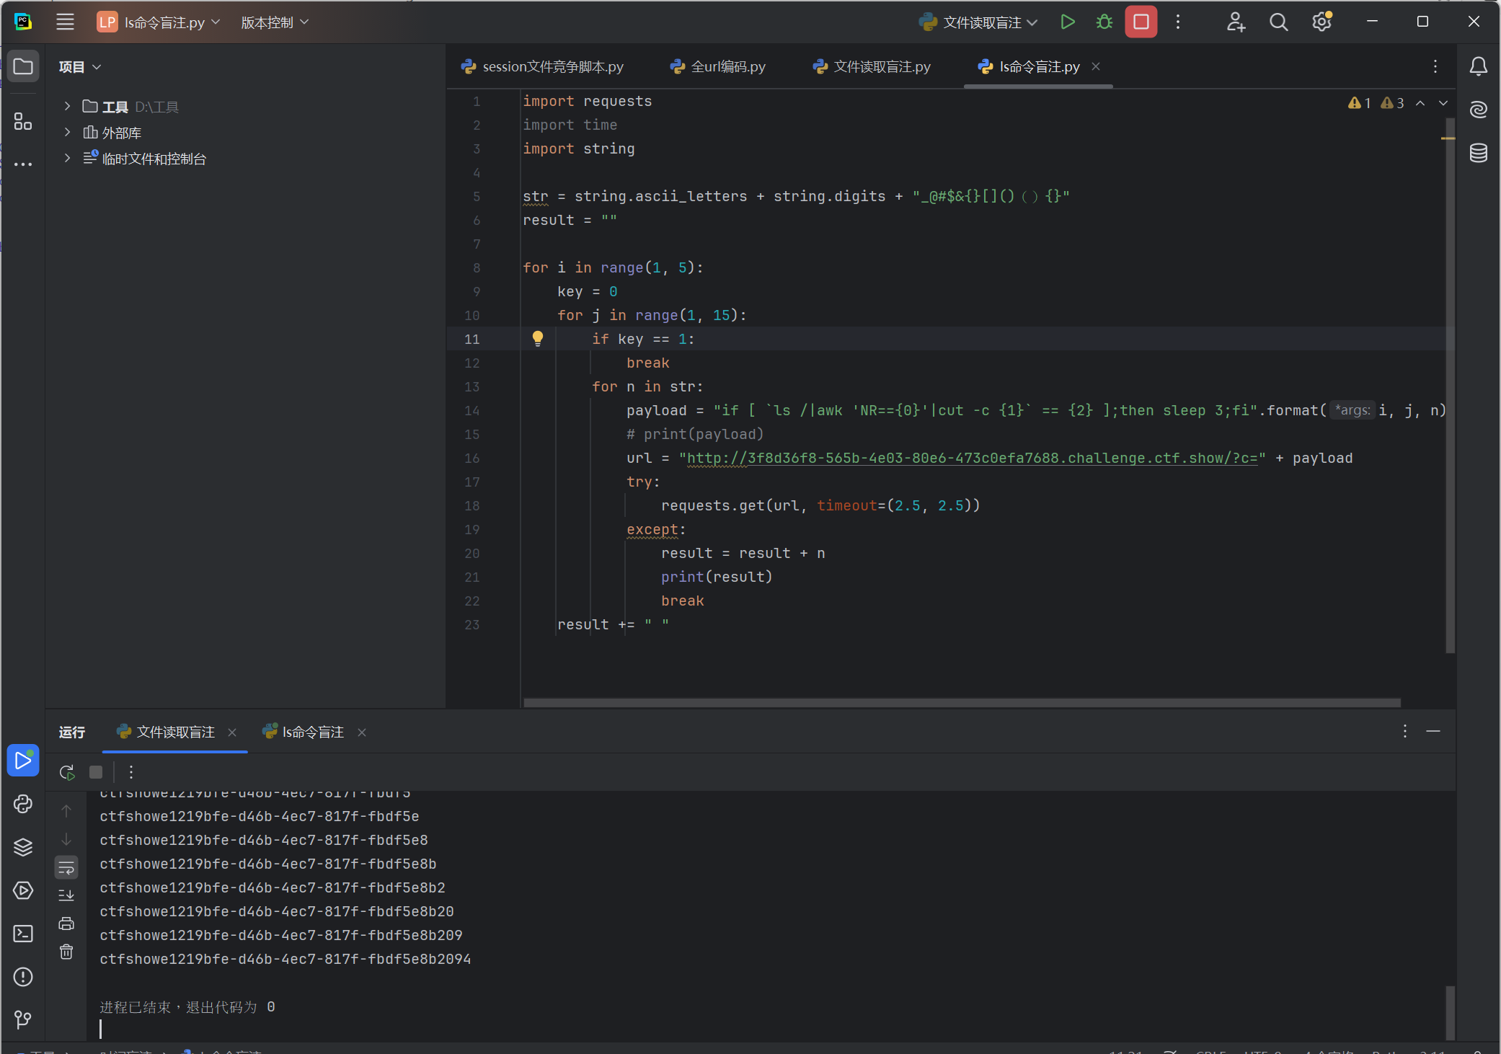Open the Python Console tool window
Screen dimensions: 1501x1054
pos(23,804)
